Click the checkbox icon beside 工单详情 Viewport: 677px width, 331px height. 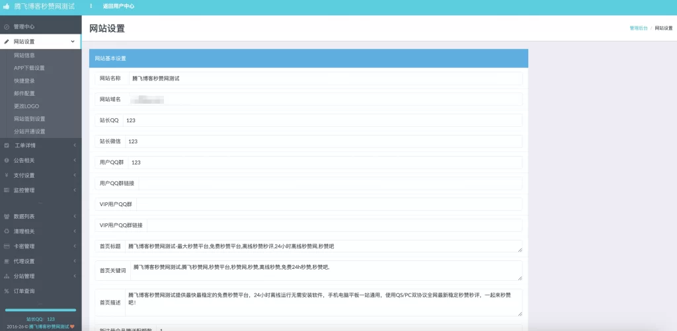(x=7, y=145)
